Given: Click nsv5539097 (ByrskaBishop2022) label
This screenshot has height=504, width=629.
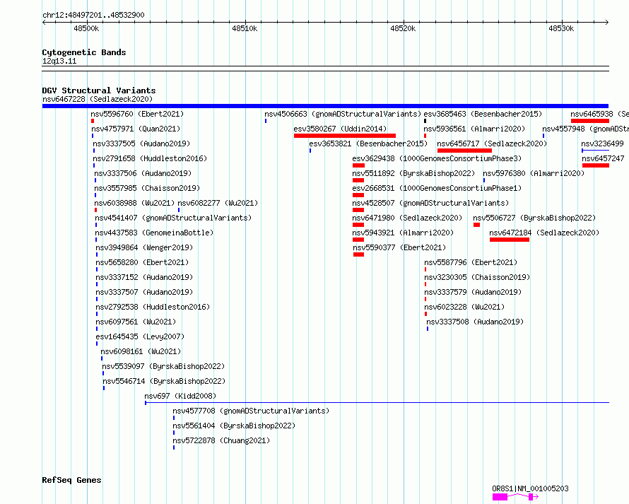Looking at the screenshot, I should (x=163, y=366).
